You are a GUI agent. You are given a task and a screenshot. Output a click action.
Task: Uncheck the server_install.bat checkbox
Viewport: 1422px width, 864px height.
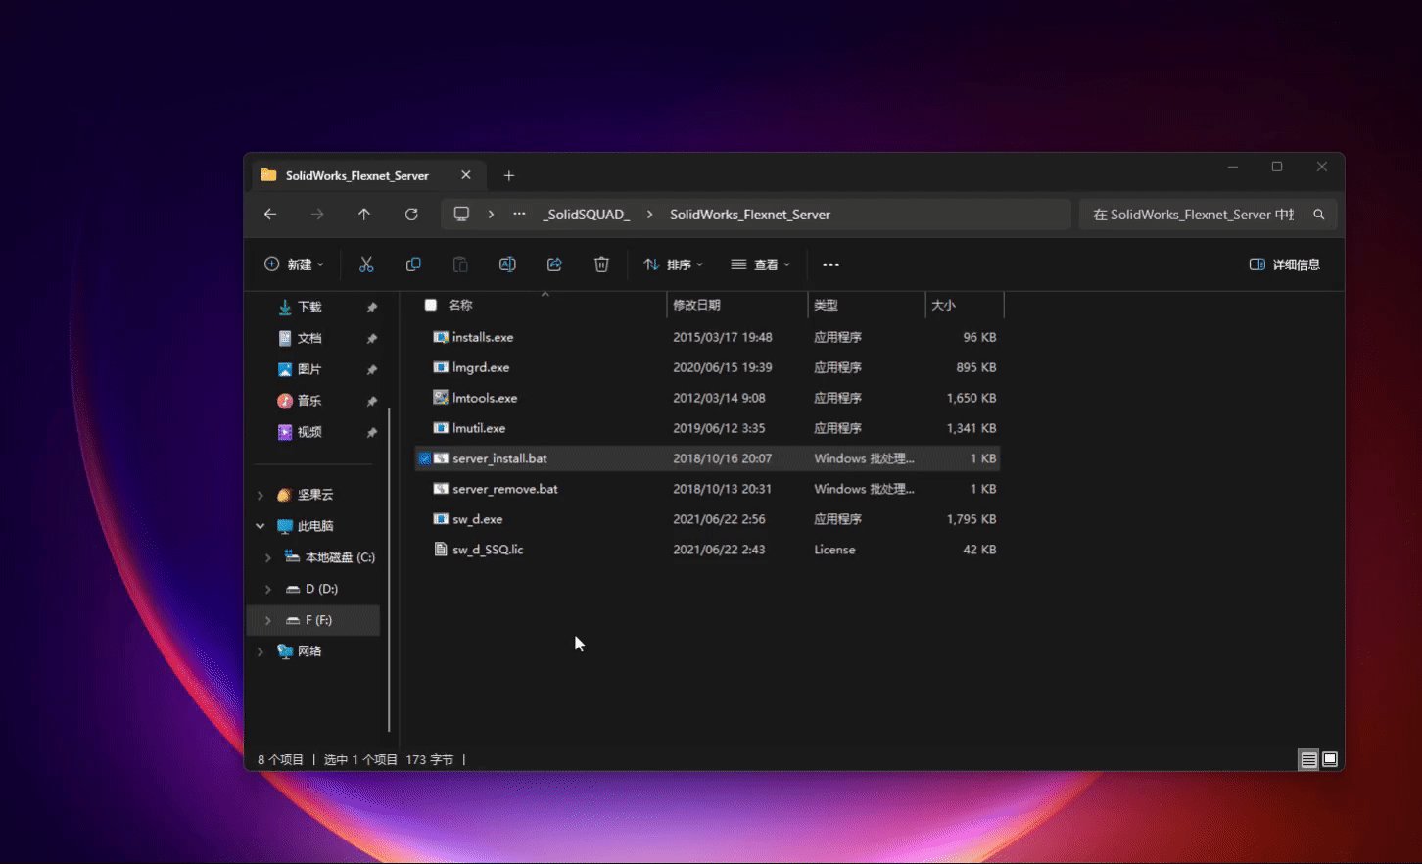click(424, 458)
